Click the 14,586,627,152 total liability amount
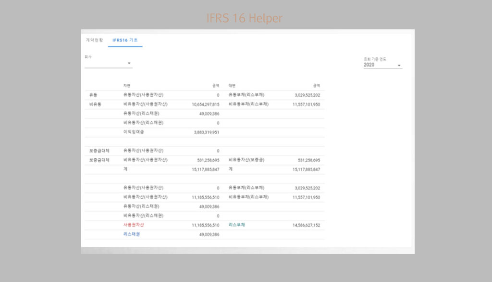This screenshot has height=282, width=492. click(306, 225)
